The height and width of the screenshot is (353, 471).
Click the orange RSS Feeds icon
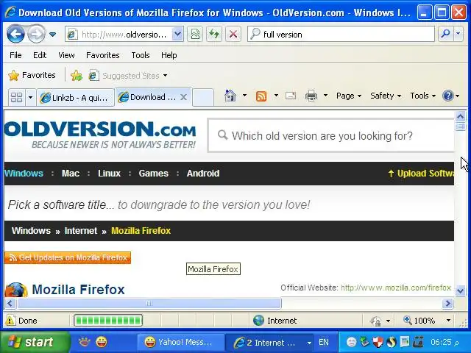click(x=261, y=96)
